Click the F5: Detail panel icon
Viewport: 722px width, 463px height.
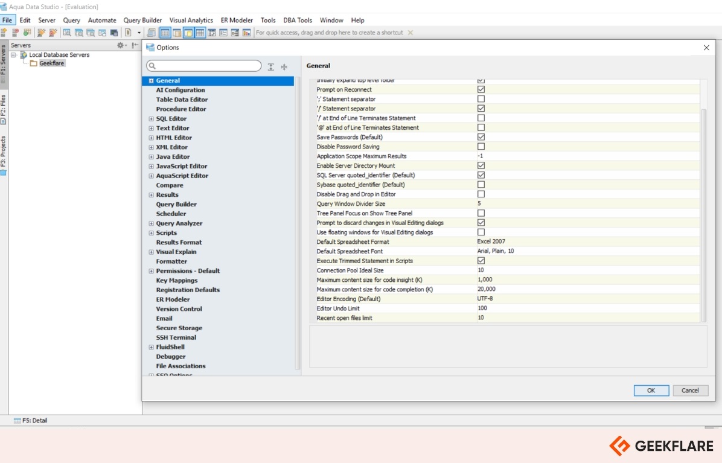coord(17,421)
